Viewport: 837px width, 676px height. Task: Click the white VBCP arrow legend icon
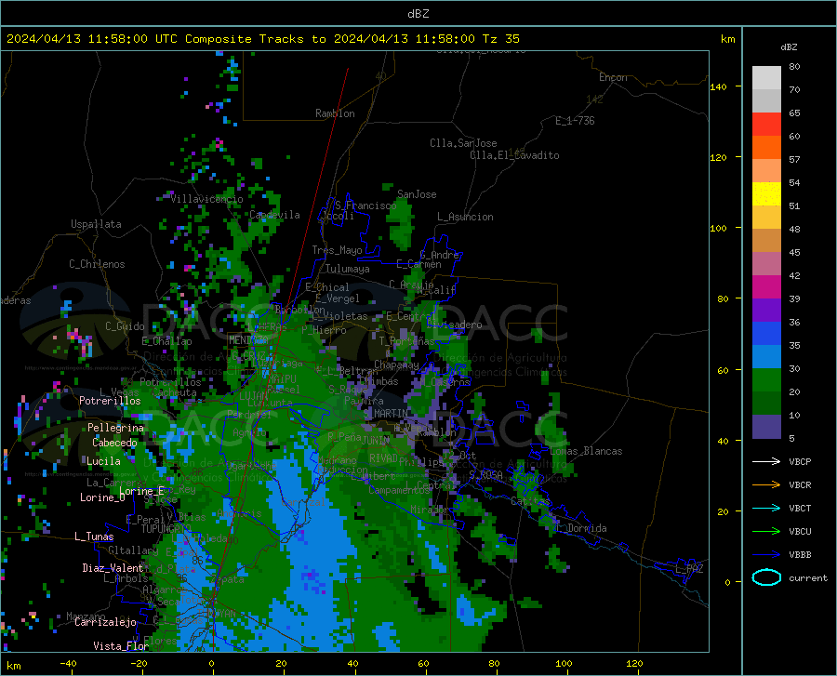point(766,461)
